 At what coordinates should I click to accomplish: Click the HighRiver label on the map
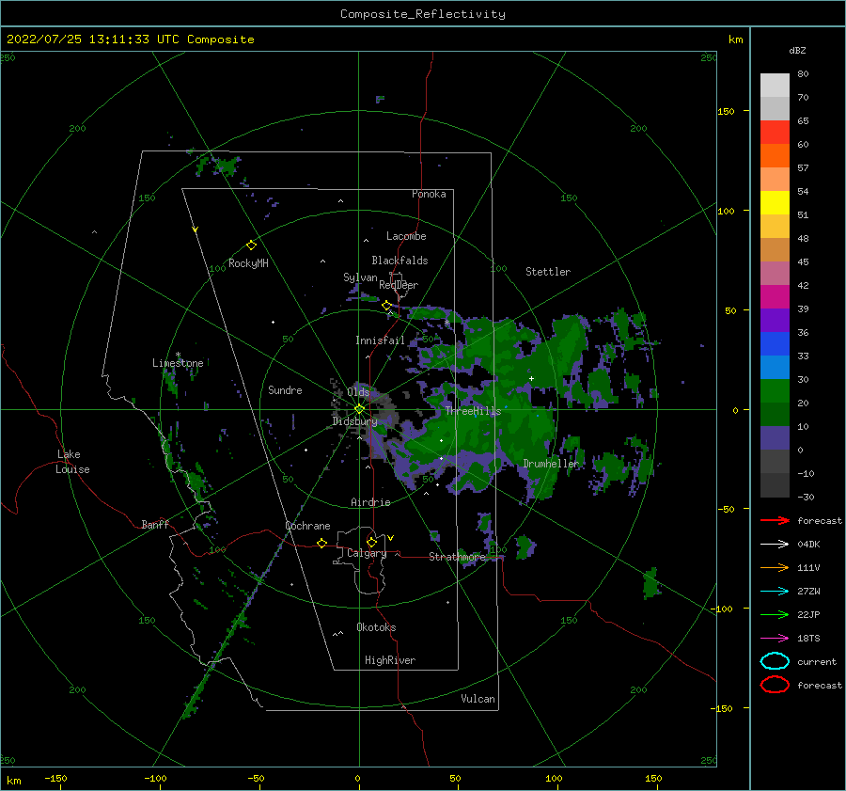tap(390, 660)
